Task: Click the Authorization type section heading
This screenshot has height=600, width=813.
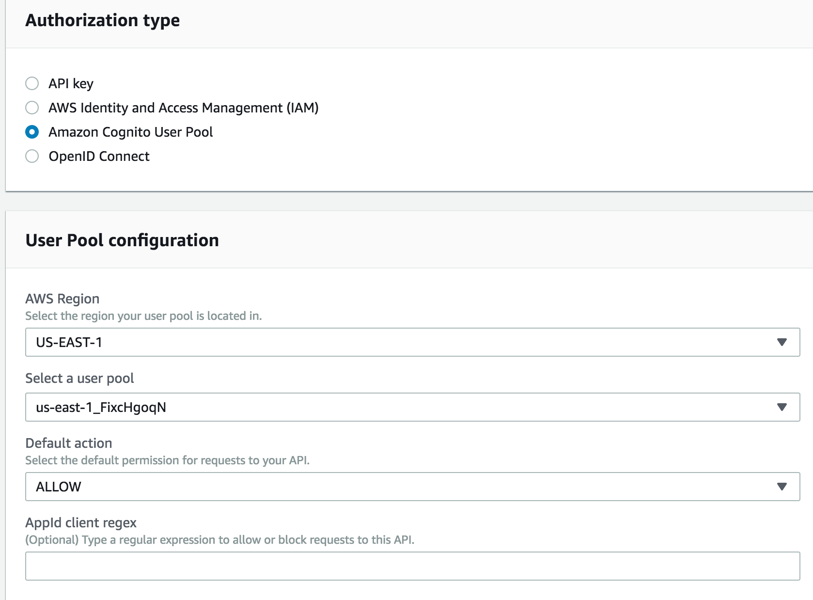Action: point(103,20)
